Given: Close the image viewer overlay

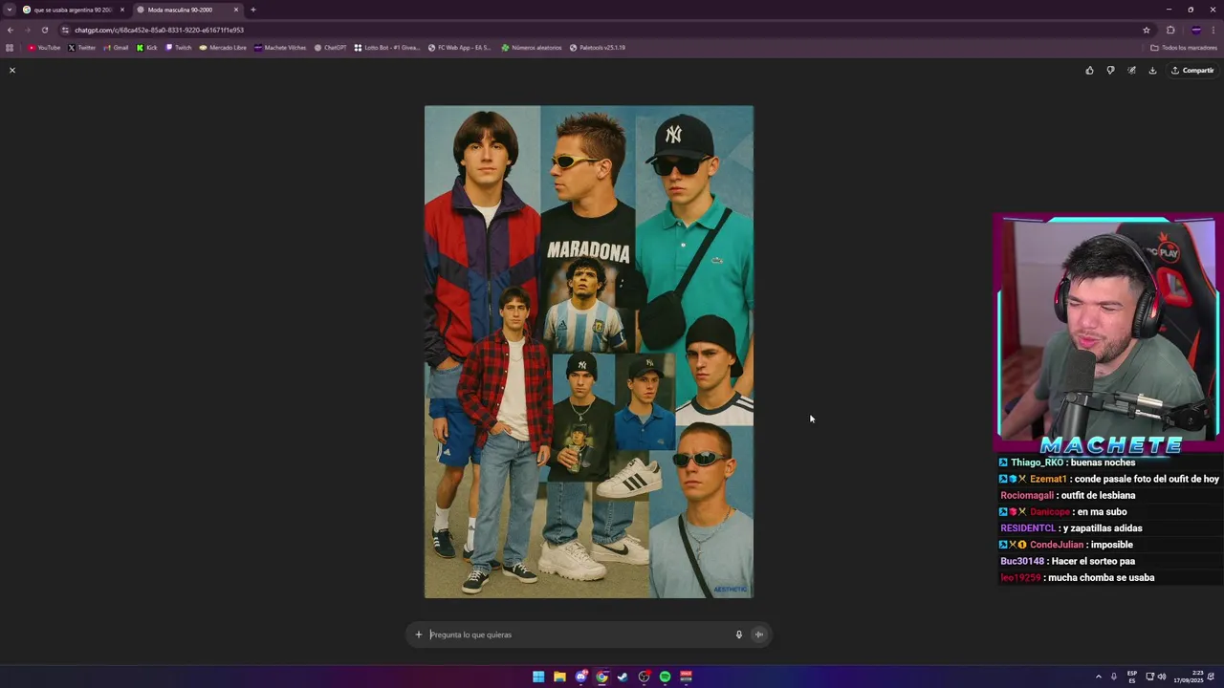Looking at the screenshot, I should [12, 70].
